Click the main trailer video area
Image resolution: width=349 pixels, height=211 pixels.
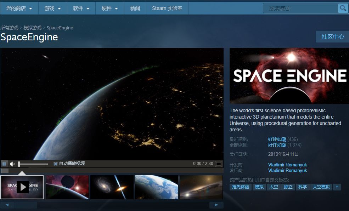click(x=112, y=104)
